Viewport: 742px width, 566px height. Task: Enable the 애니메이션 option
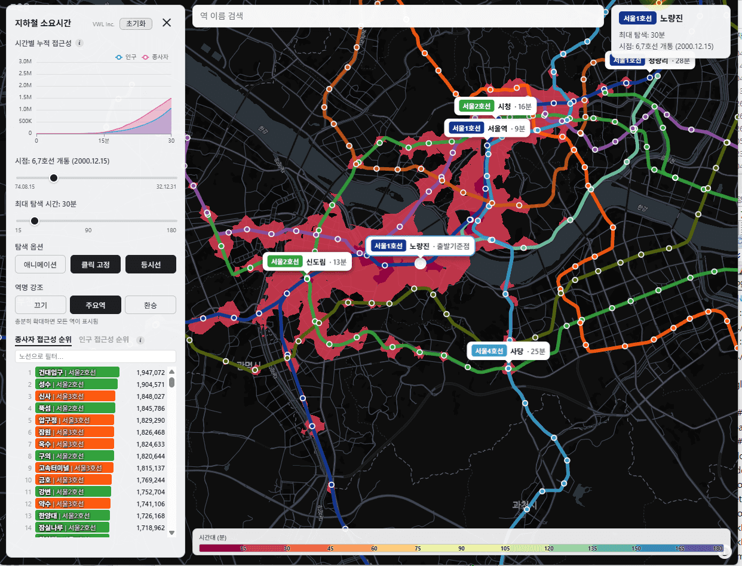41,264
